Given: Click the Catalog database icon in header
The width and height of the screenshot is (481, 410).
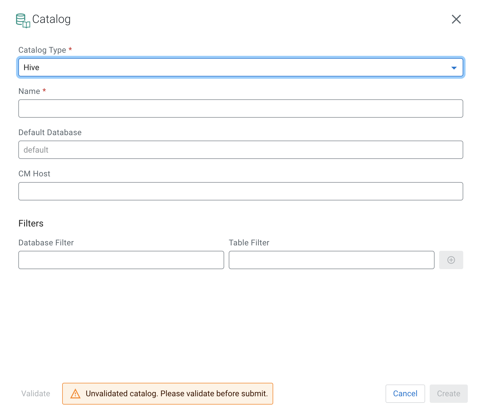Looking at the screenshot, I should click(x=23, y=21).
